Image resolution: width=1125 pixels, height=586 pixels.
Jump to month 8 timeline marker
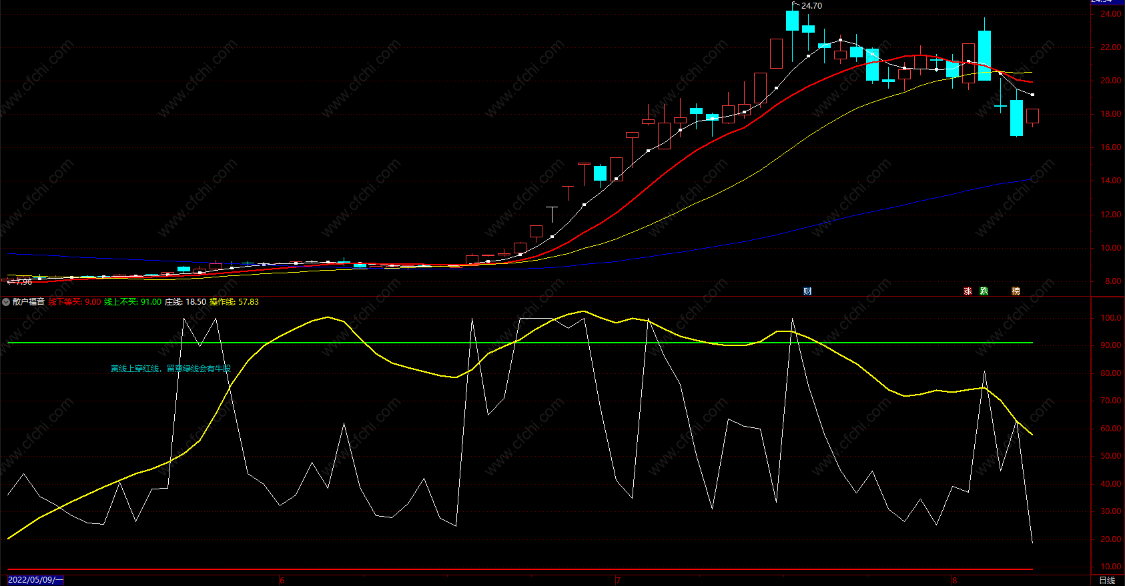[954, 580]
